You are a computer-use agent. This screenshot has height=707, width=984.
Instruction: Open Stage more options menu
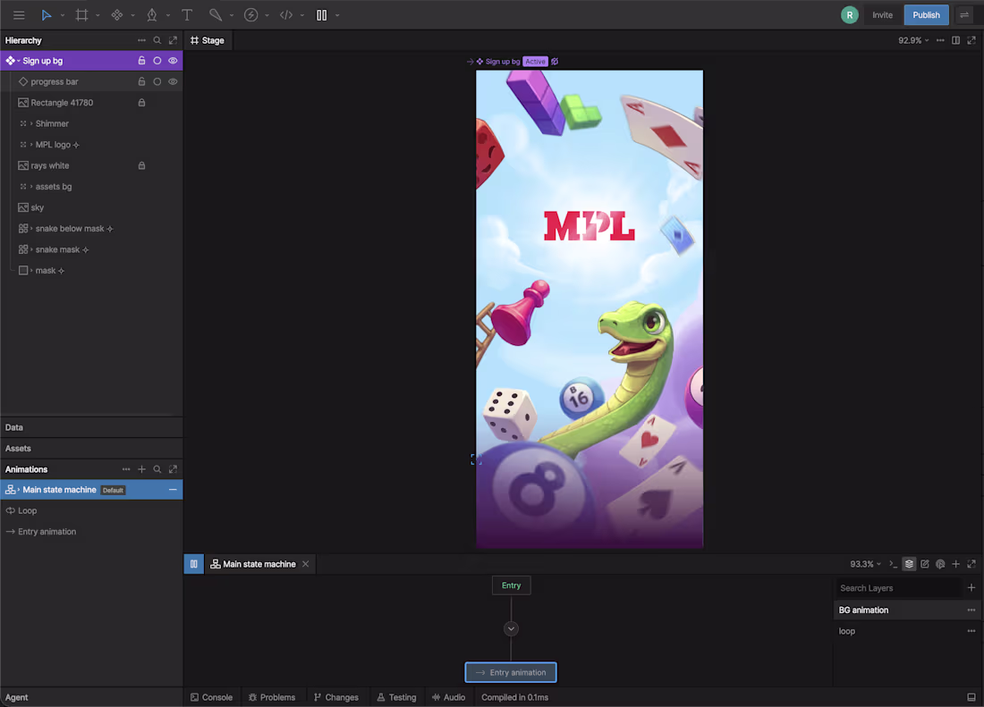pyautogui.click(x=940, y=40)
